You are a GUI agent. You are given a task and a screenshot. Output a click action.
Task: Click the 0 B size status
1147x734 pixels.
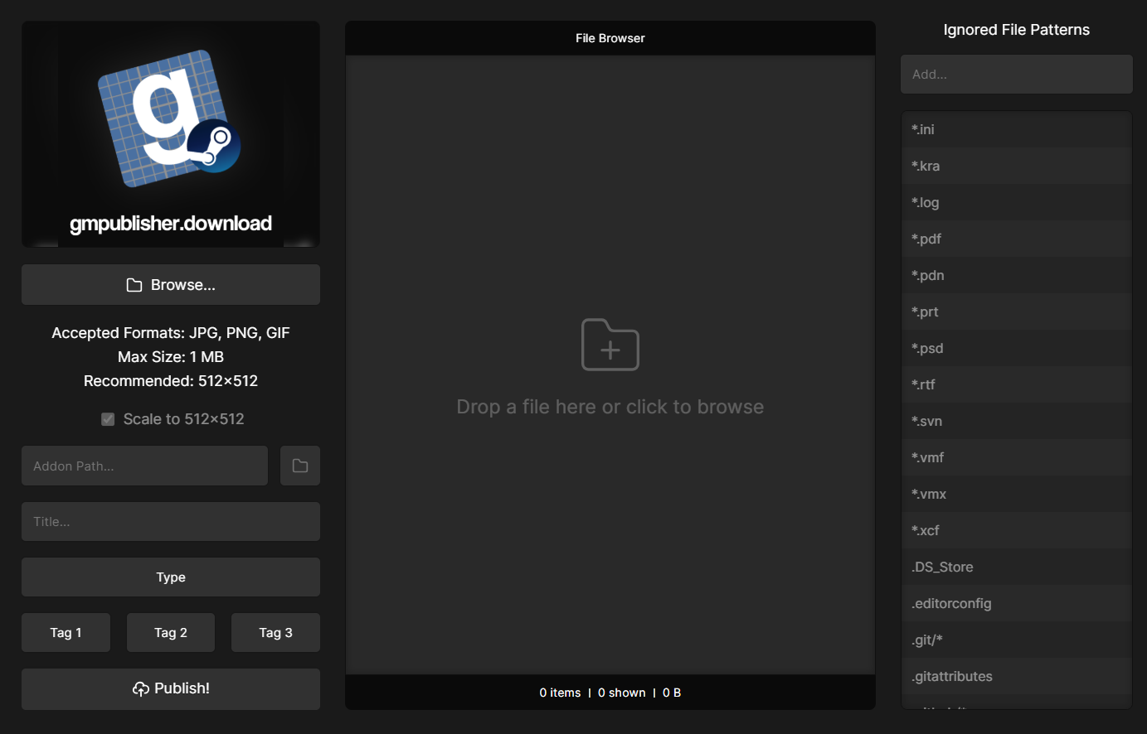[672, 693]
